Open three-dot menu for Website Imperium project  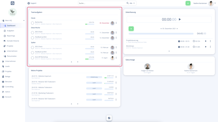pyautogui.click(x=116, y=77)
